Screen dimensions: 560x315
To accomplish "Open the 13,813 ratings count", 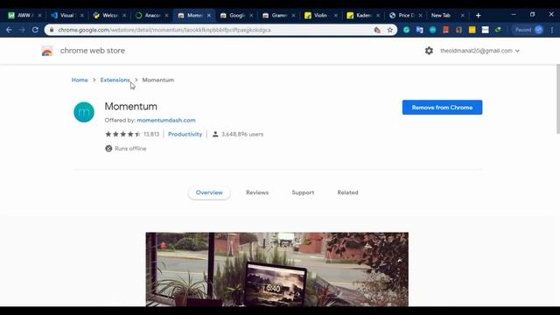I will [x=151, y=134].
